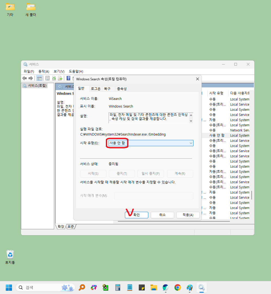
Task: Click the Refresh toolbar icon in Services
Action: (54, 78)
